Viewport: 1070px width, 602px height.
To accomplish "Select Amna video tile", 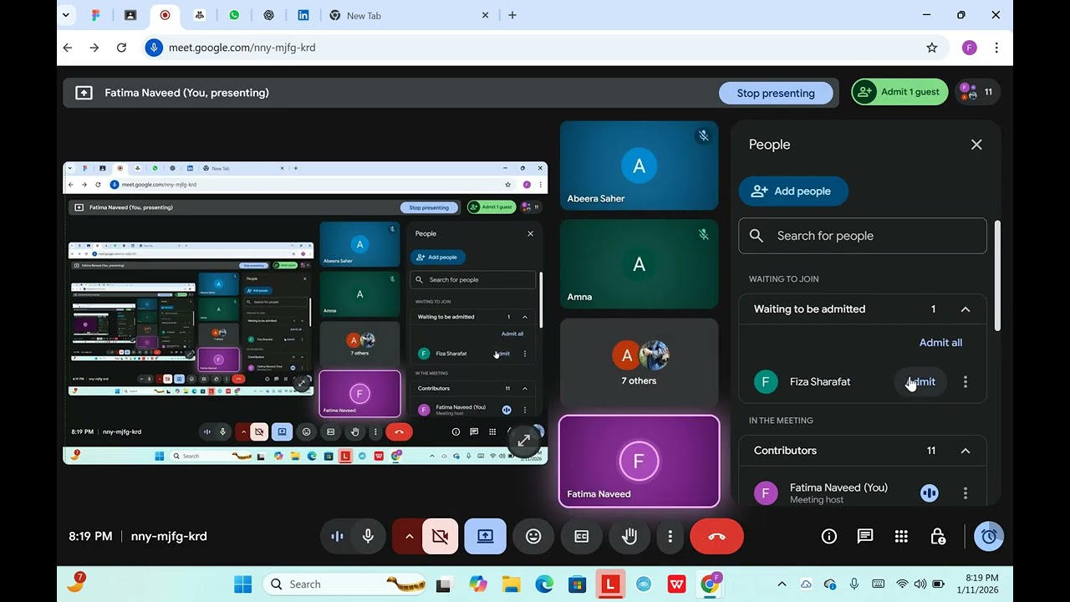I will (639, 264).
